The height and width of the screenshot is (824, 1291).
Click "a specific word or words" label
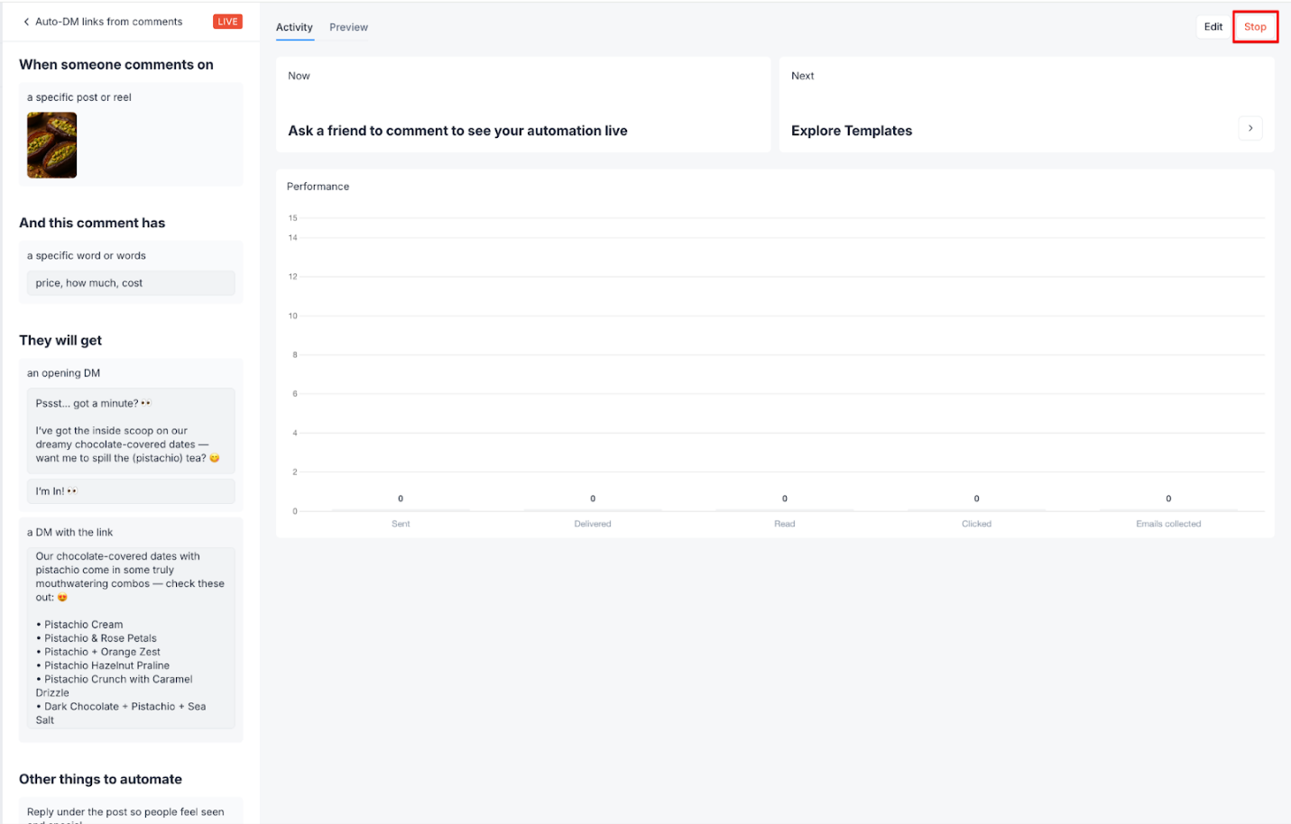tap(87, 256)
